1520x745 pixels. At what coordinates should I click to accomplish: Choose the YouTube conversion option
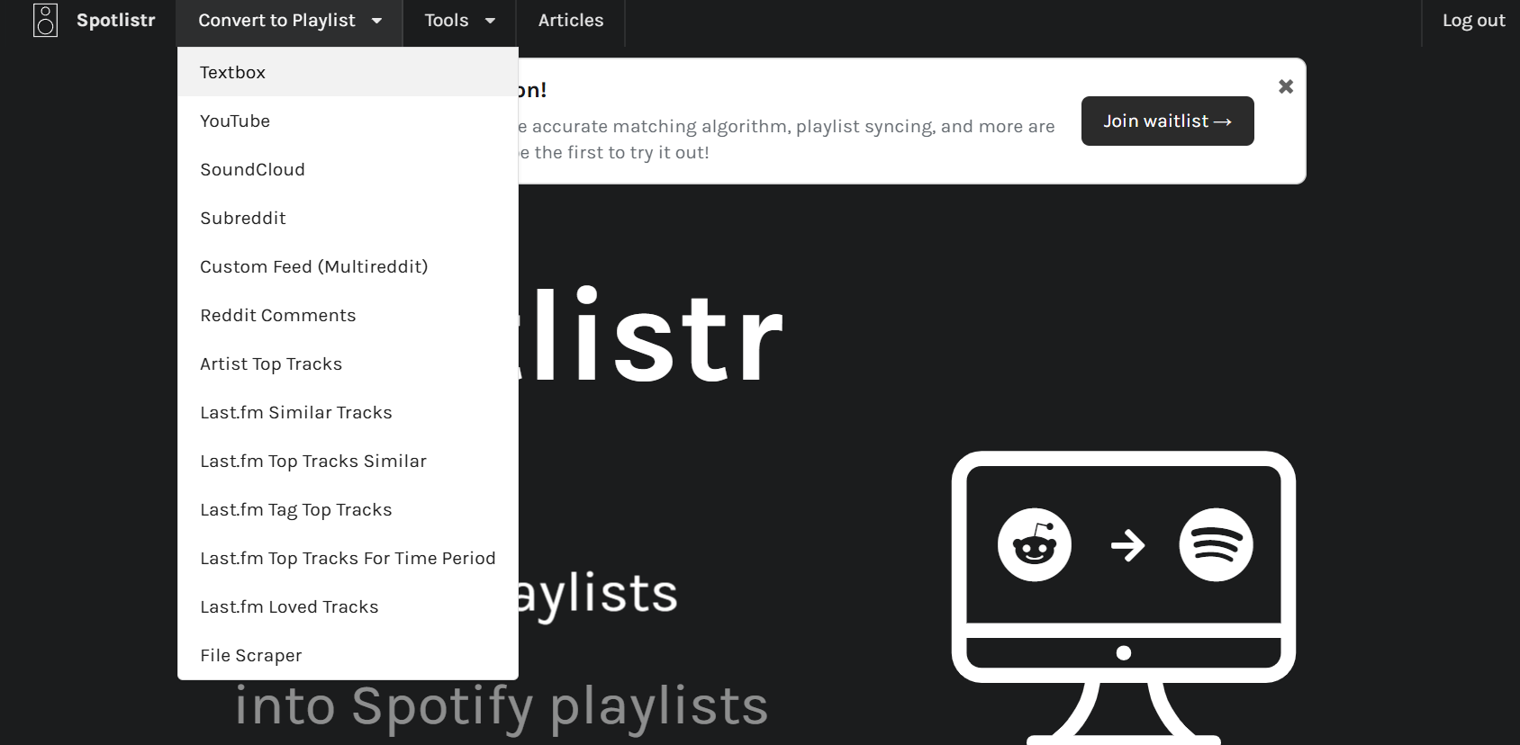pos(235,121)
